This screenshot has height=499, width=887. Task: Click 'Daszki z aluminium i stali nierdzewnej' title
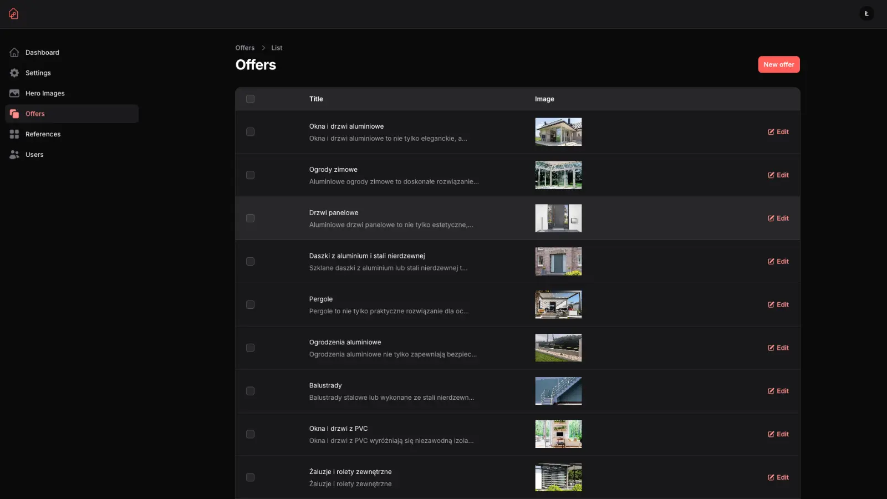tap(367, 256)
